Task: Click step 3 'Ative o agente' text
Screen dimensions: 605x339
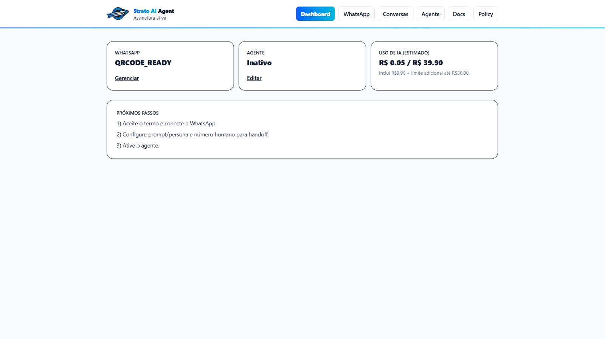Action: coord(138,146)
